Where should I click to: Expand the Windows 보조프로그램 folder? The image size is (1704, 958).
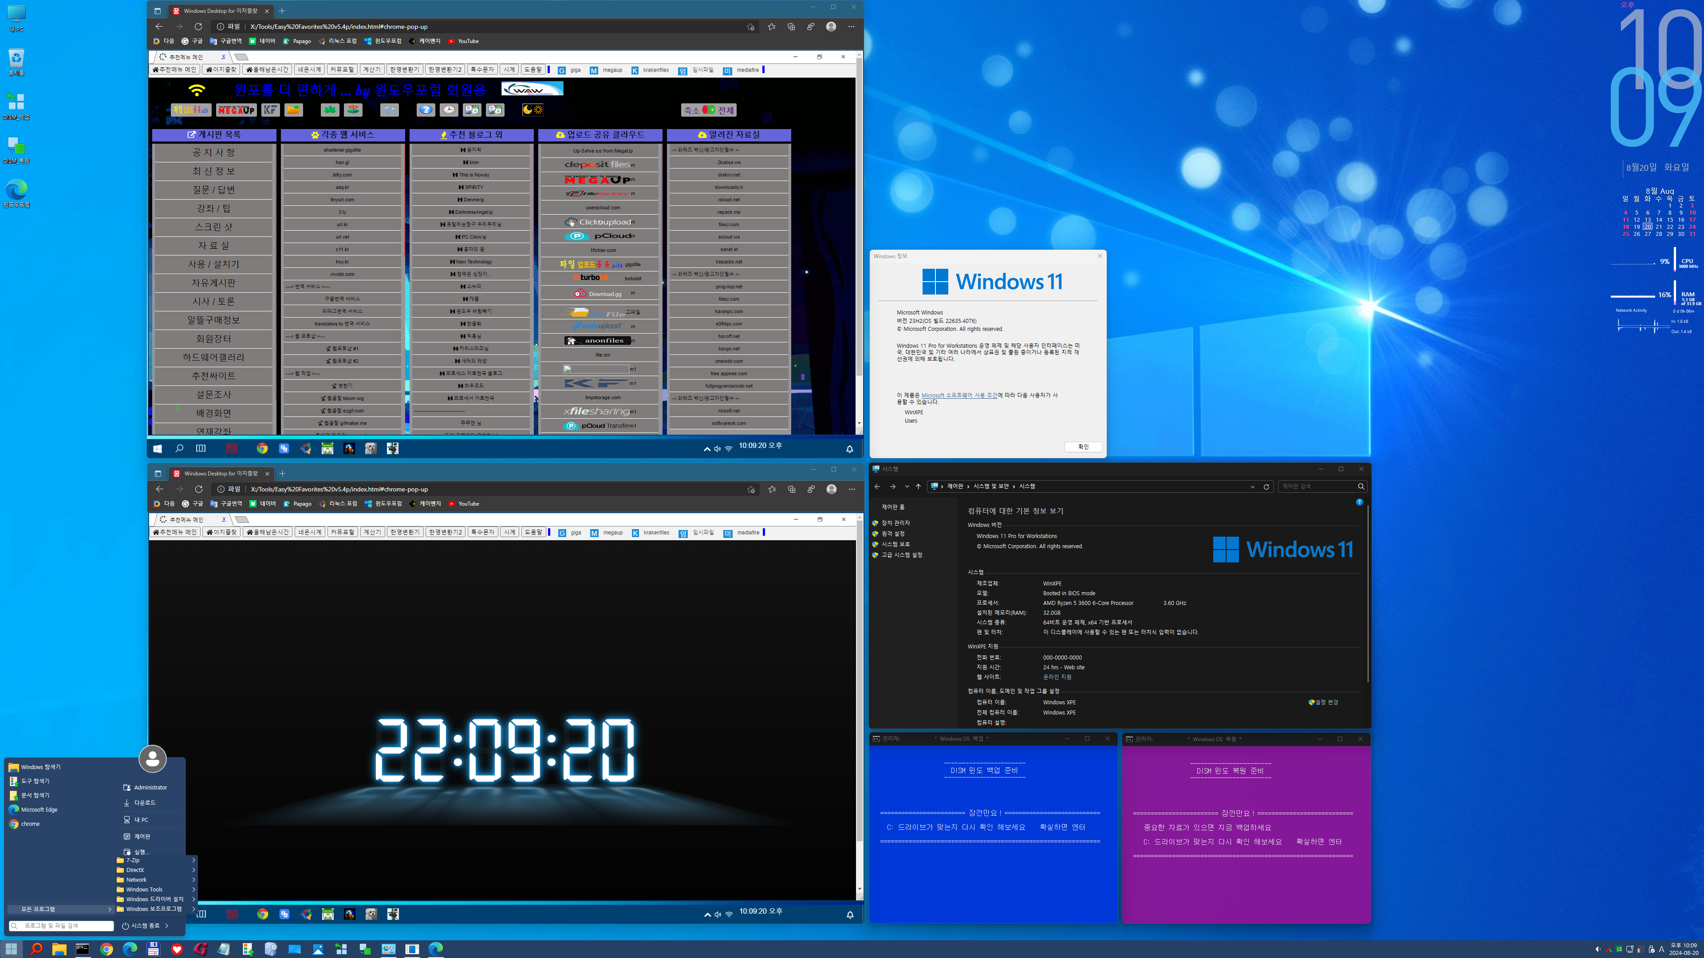coord(156,909)
